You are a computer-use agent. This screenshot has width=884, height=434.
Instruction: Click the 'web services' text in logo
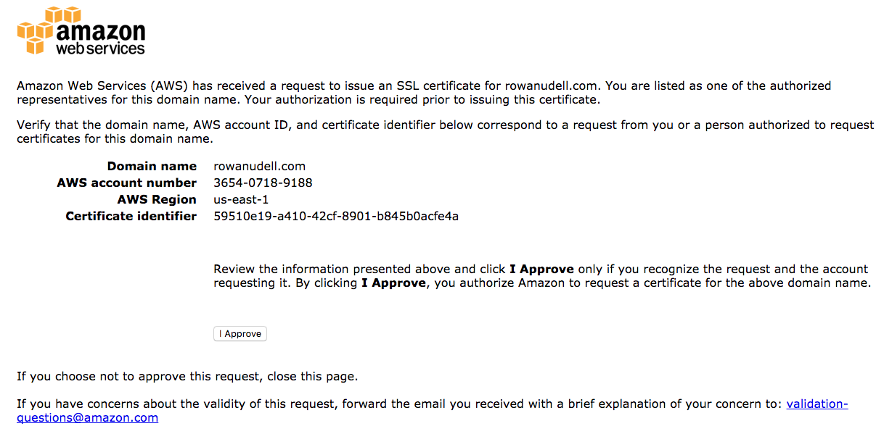coord(101,49)
